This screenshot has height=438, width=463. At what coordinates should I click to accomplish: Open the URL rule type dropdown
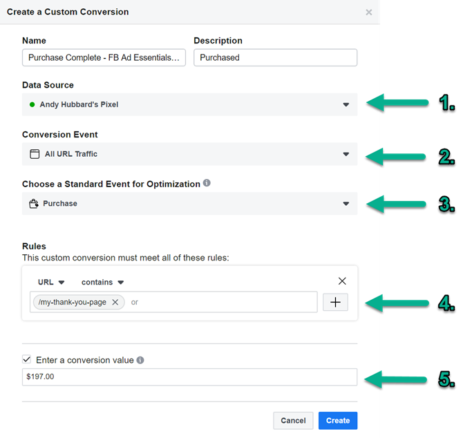51,282
